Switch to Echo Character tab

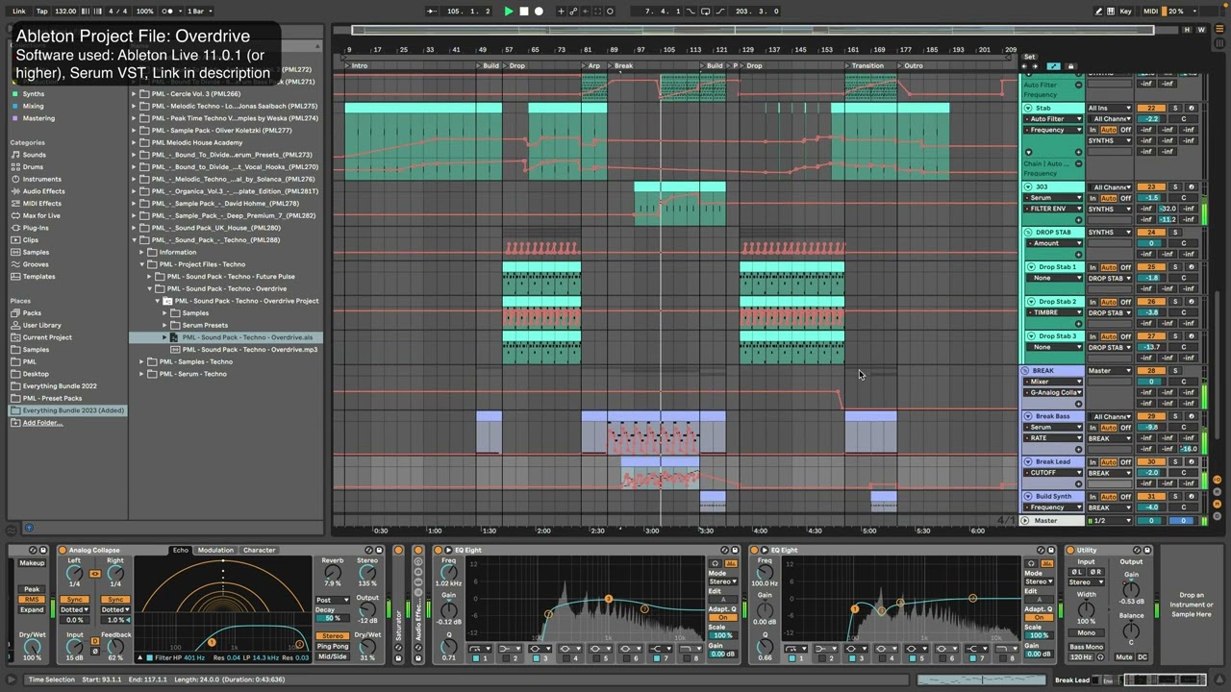[259, 551]
